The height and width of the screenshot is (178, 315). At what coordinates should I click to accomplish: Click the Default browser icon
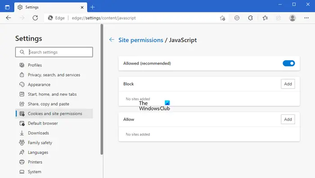pyautogui.click(x=22, y=123)
